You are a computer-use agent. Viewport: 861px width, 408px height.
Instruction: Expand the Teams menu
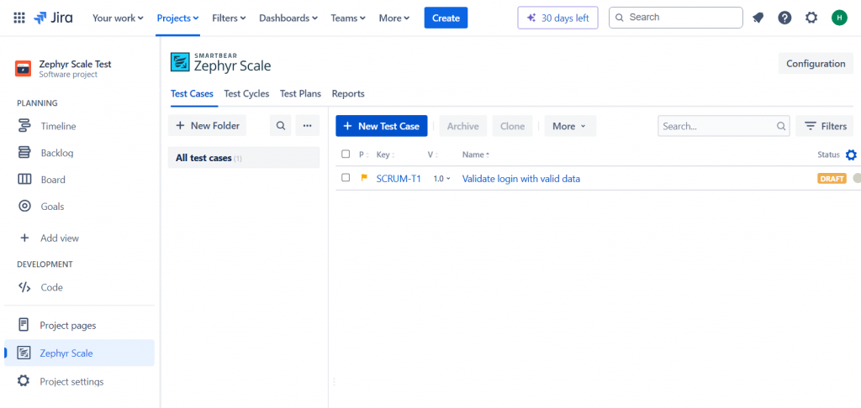pos(348,18)
